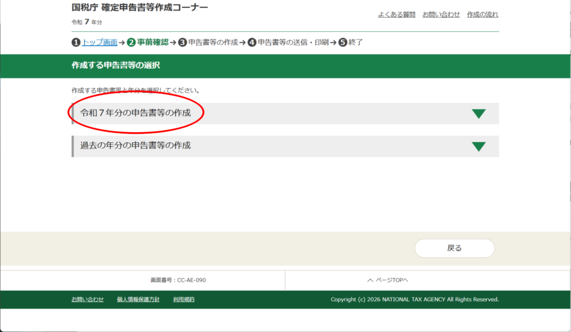Viewport: 571px width, 332px height.
Task: Click the green step 2 circle icon
Action: [x=131, y=42]
